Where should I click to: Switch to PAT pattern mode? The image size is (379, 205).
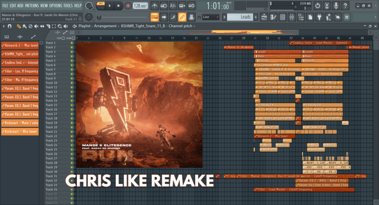point(101,4)
